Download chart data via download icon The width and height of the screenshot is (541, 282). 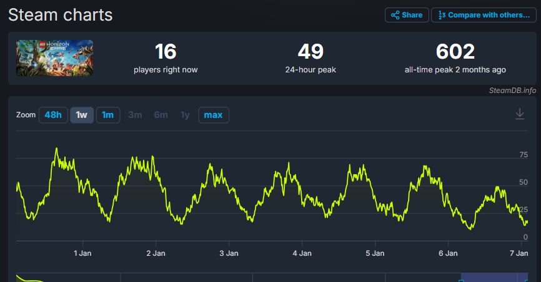click(x=519, y=114)
